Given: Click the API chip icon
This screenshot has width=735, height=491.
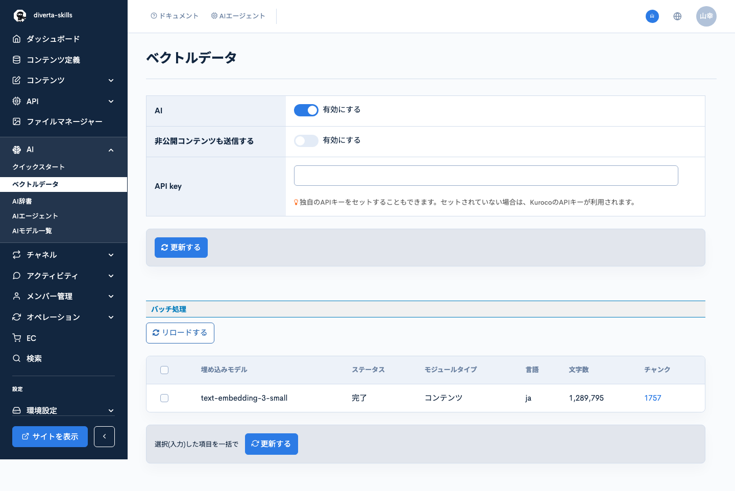Looking at the screenshot, I should (17, 101).
